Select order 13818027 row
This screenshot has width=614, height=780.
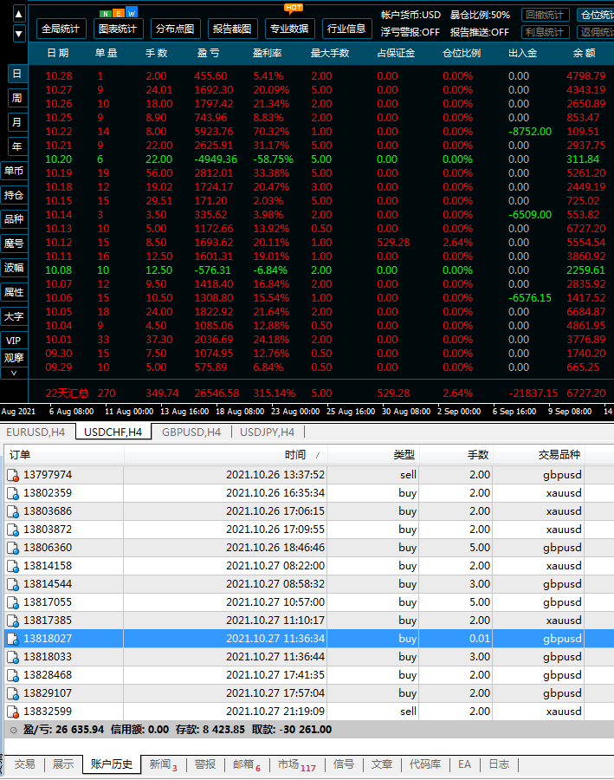[309, 639]
